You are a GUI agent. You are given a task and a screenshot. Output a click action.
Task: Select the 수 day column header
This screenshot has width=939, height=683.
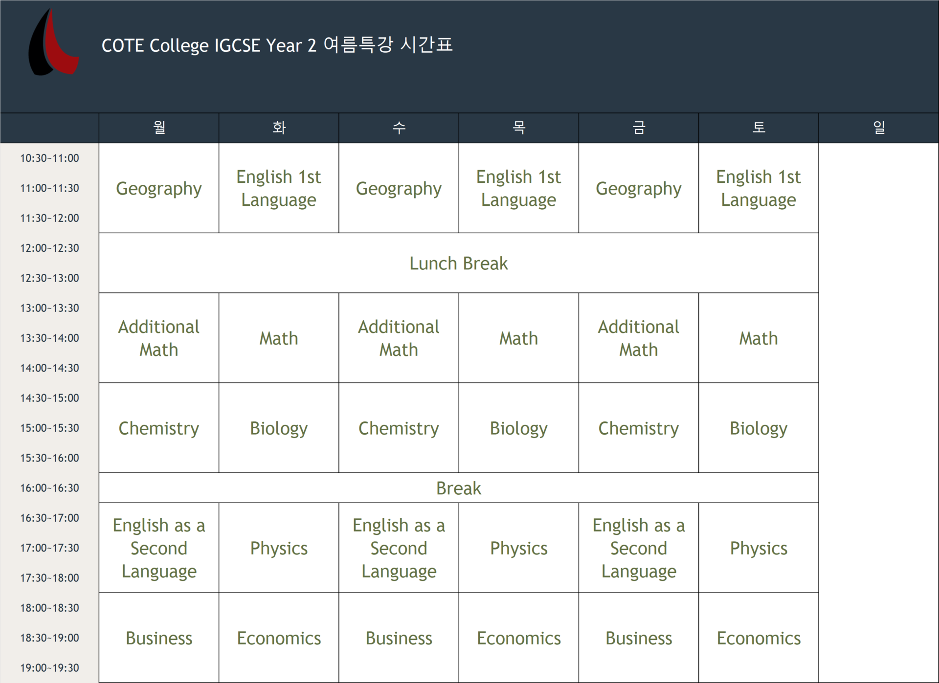pos(399,128)
